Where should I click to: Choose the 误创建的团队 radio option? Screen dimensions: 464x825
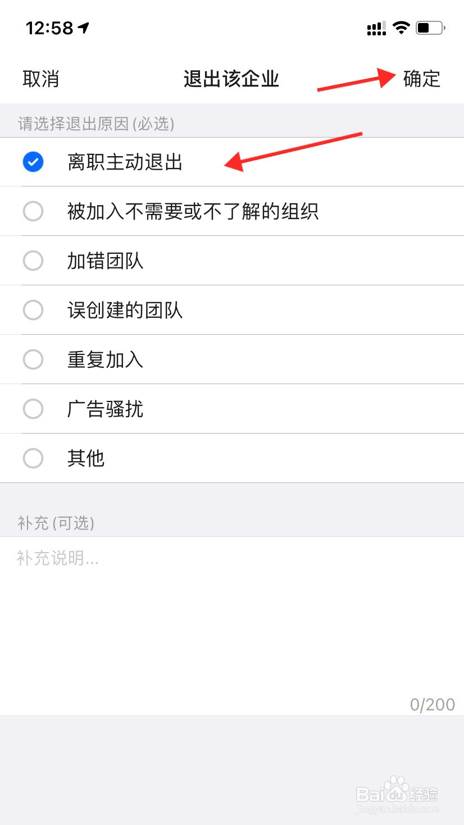[x=33, y=310]
